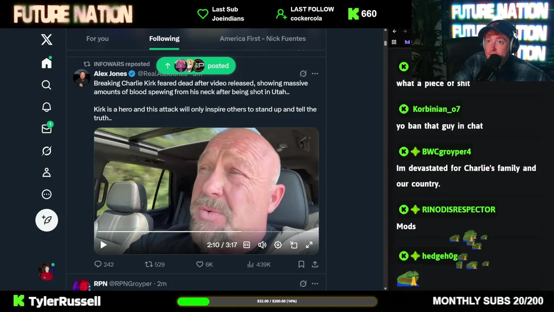Screen dimensions: 554x312
Task: Open messages envelope with unread badge
Action: tap(47, 128)
